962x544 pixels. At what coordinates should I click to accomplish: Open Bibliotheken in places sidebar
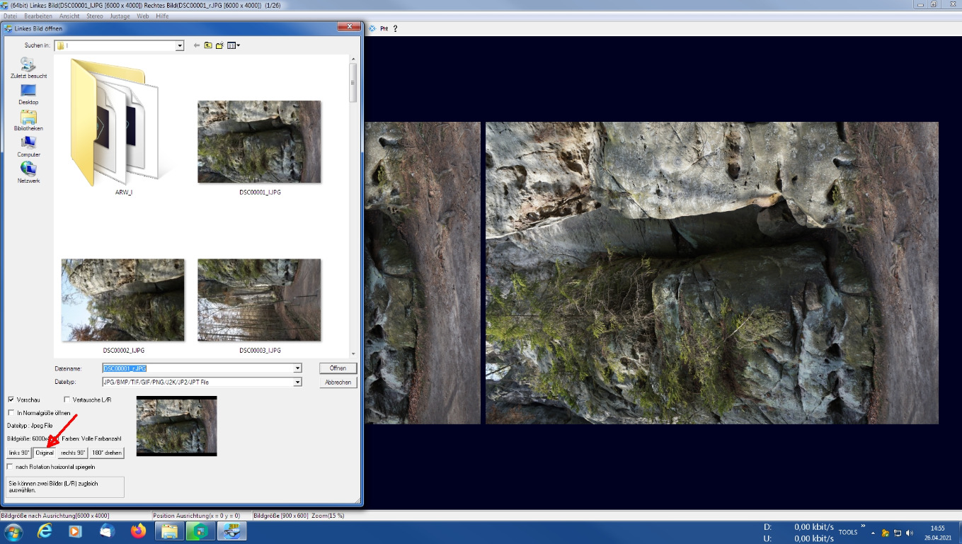[28, 120]
